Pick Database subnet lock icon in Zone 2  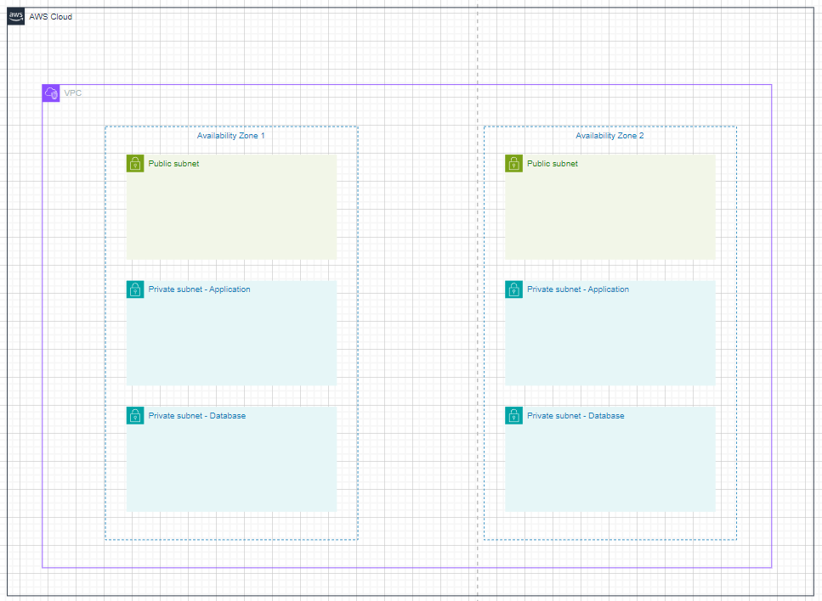tap(513, 416)
